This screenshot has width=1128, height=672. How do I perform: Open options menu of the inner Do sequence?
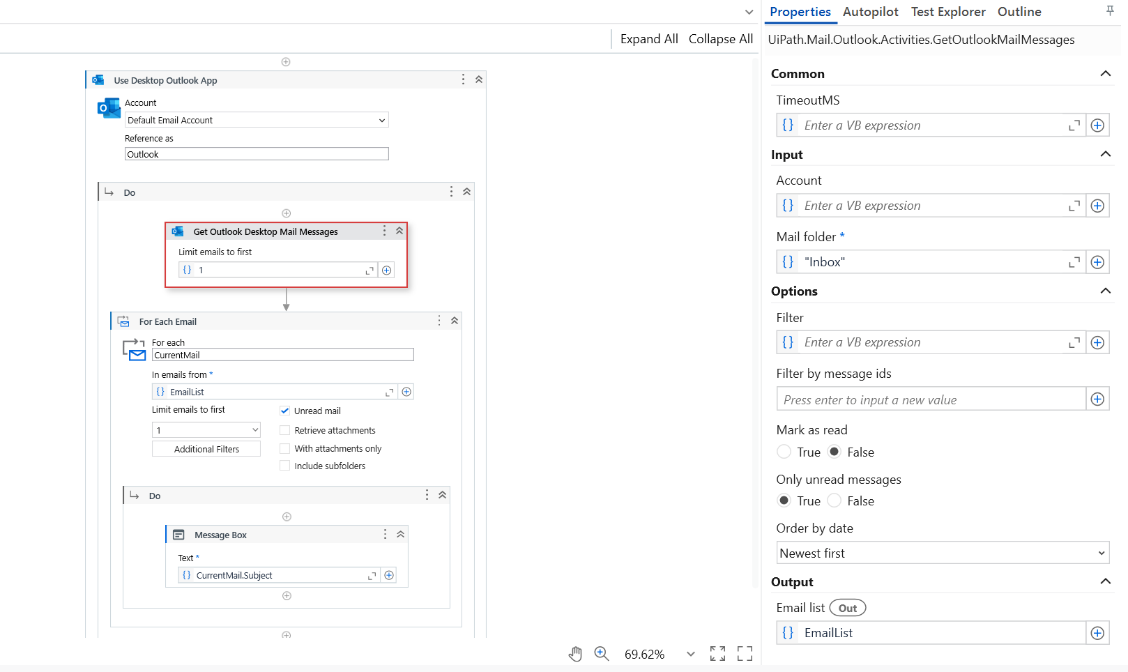[x=427, y=495]
